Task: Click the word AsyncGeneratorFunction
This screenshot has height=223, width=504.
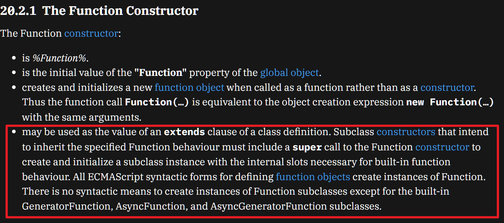Action: (x=268, y=206)
